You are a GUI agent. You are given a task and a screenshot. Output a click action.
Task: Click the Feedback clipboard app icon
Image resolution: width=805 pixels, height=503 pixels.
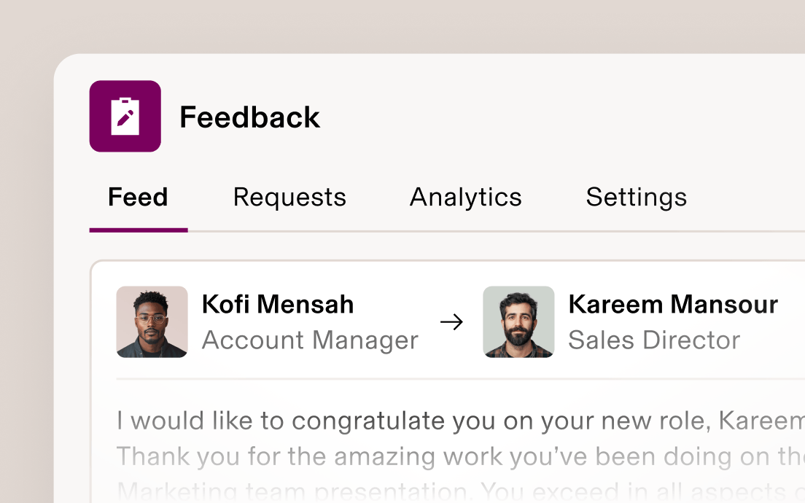[125, 117]
